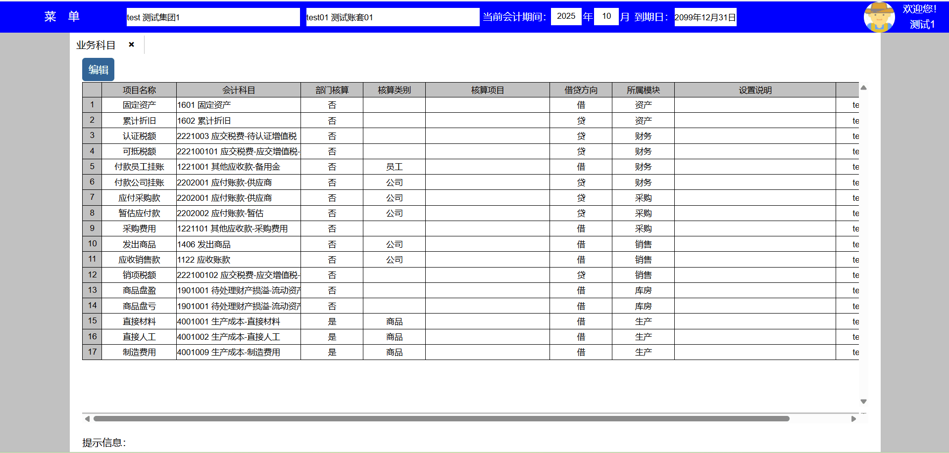Open the 菜单 main menu
The height and width of the screenshot is (453, 949).
point(62,16)
